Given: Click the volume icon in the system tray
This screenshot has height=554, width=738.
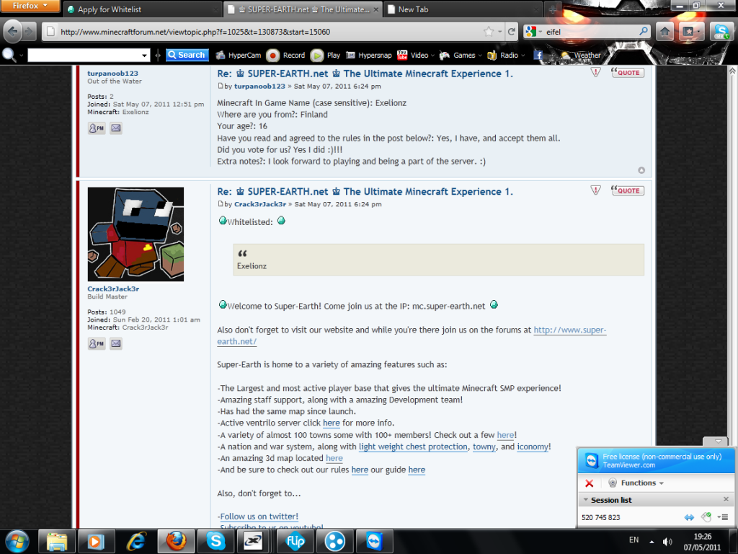Looking at the screenshot, I should pos(667,542).
